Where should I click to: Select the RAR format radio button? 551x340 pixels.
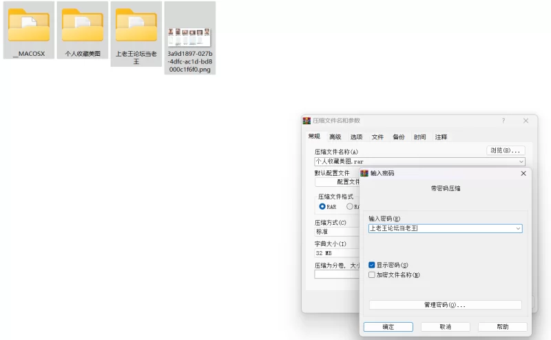[322, 207]
